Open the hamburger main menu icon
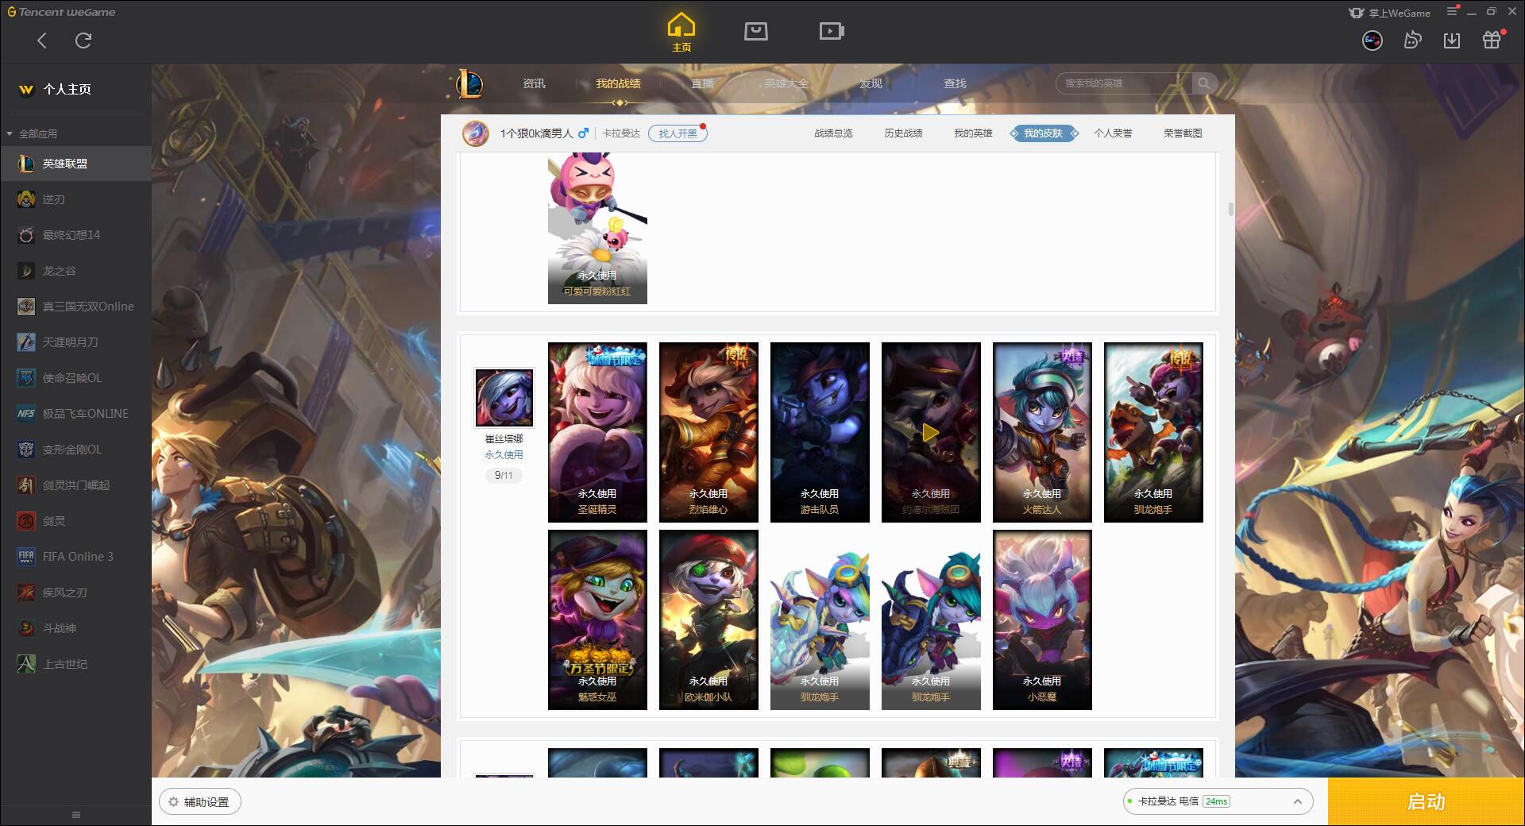Viewport: 1525px width, 826px height. coord(1452,11)
